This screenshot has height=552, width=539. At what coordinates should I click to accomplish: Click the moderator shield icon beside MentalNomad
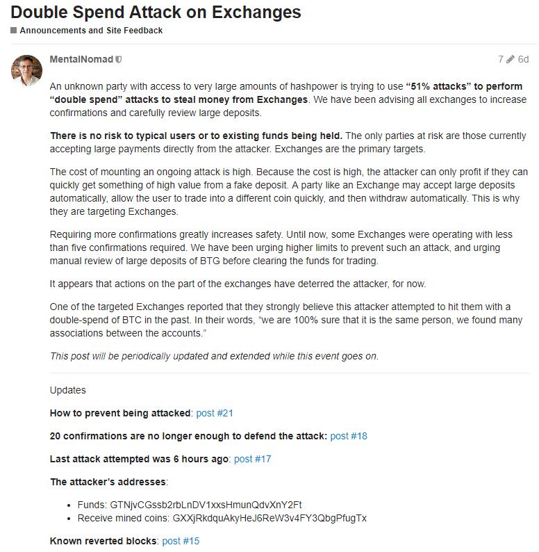119,60
